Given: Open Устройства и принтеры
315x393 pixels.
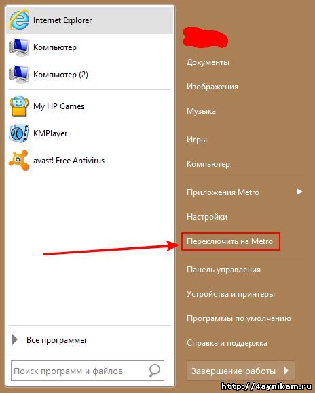Looking at the screenshot, I should (231, 294).
